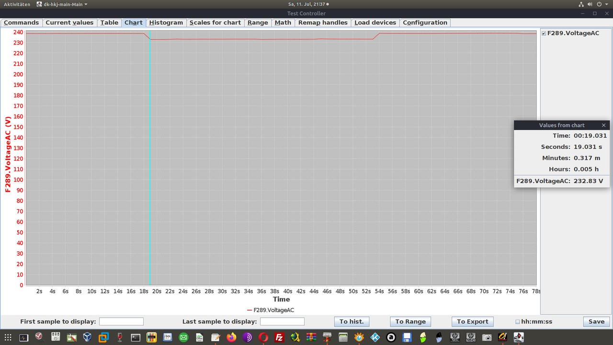This screenshot has height=345, width=613.
Task: Click the network icon in top bar
Action: tap(581, 4)
